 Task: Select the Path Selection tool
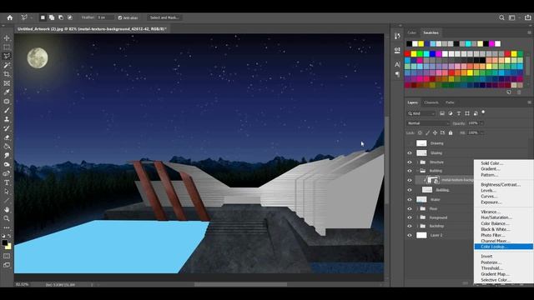[x=7, y=192]
